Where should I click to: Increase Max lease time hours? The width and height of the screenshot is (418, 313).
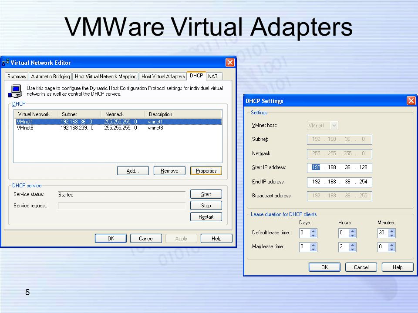click(x=352, y=245)
